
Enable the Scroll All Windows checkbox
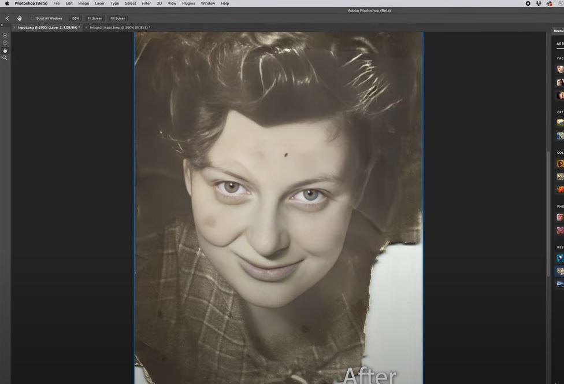tap(32, 19)
